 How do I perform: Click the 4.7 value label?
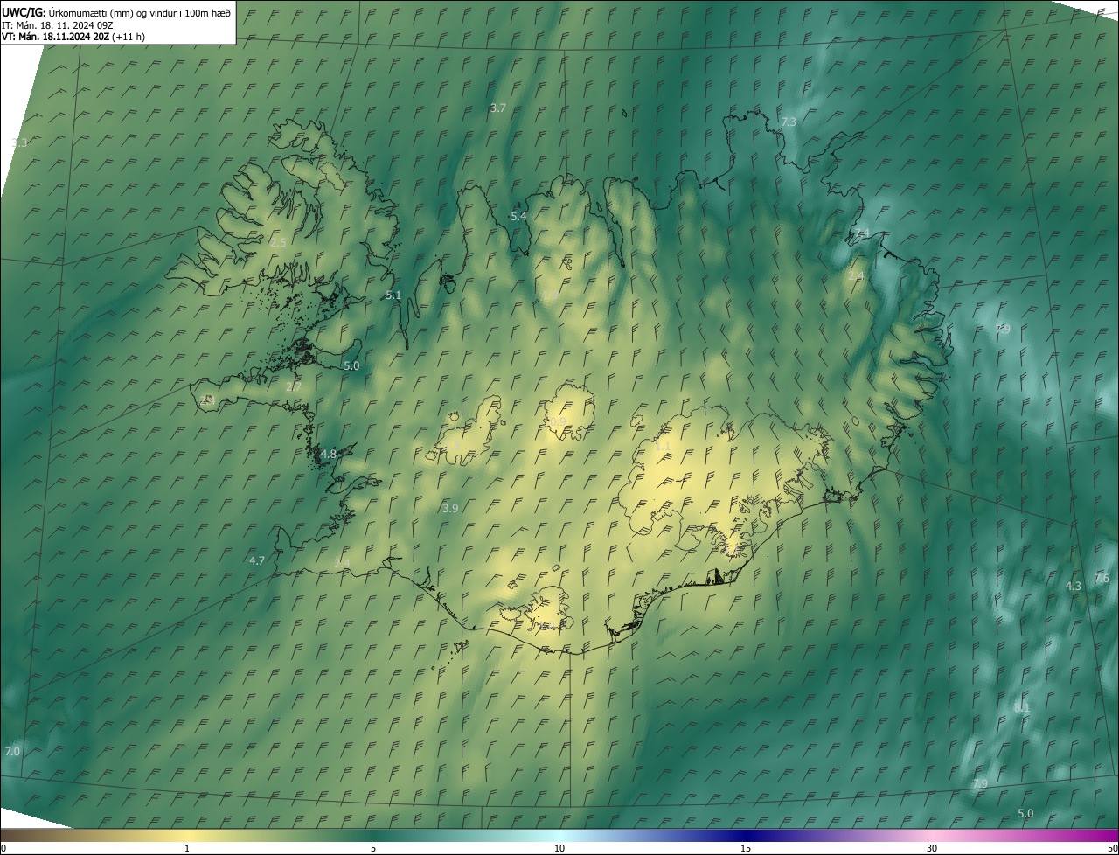(257, 560)
